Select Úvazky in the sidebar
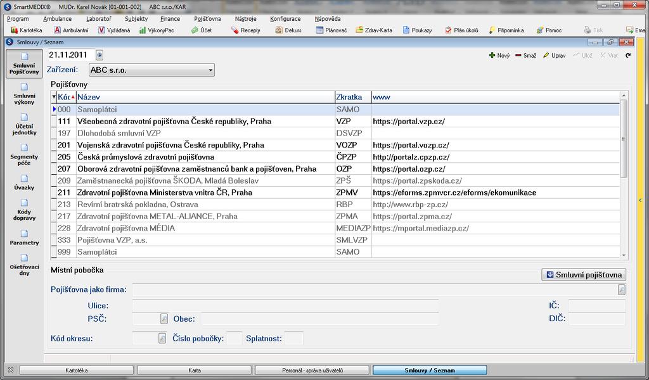The height and width of the screenshot is (380, 649). pyautogui.click(x=25, y=182)
